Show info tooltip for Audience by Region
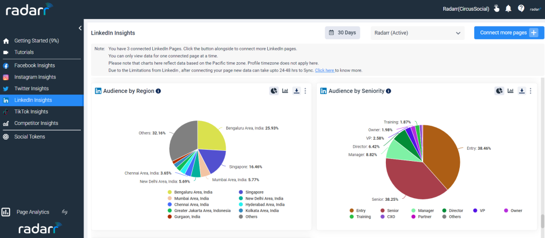This screenshot has width=545, height=238. [159, 91]
